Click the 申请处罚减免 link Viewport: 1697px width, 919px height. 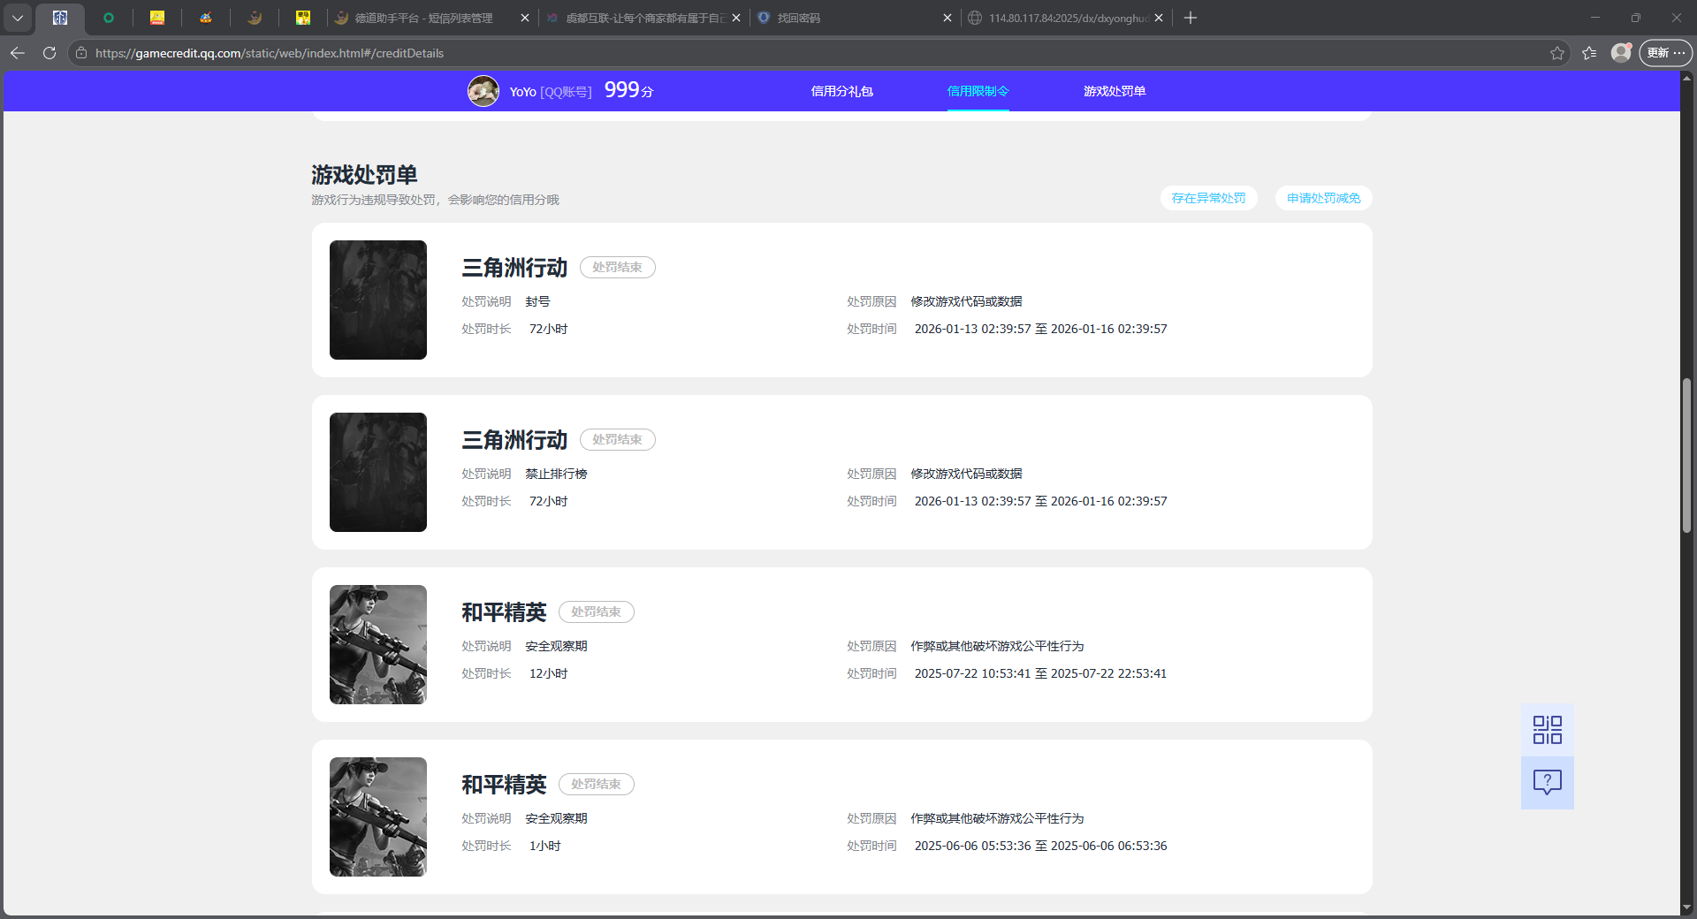[1322, 198]
